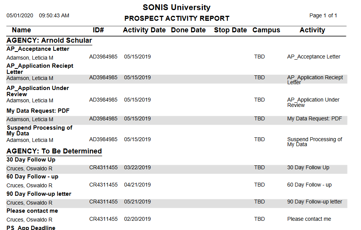Viewport: 361px width, 230px height.
Task: Click the Activity column header
Action: point(312,30)
